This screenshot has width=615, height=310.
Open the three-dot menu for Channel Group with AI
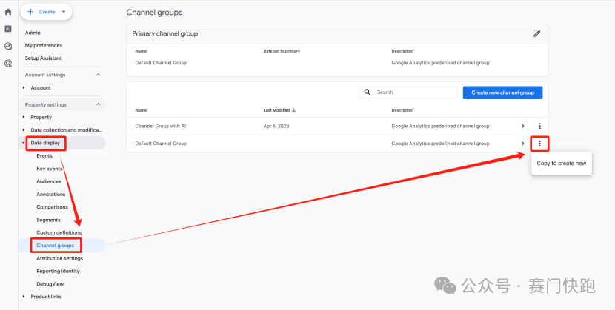[x=539, y=127]
